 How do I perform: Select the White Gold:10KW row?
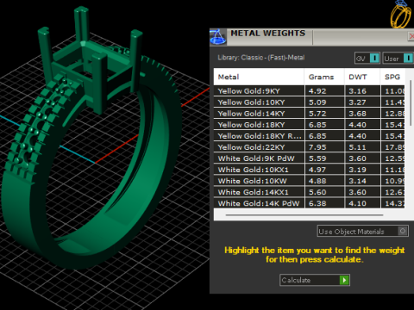tap(309, 181)
